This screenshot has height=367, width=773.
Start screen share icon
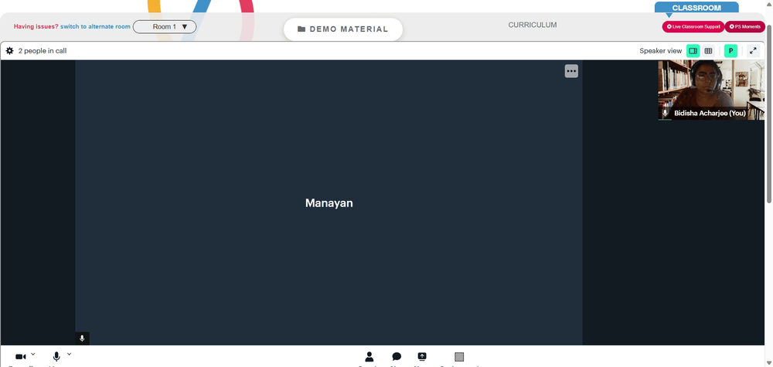422,357
